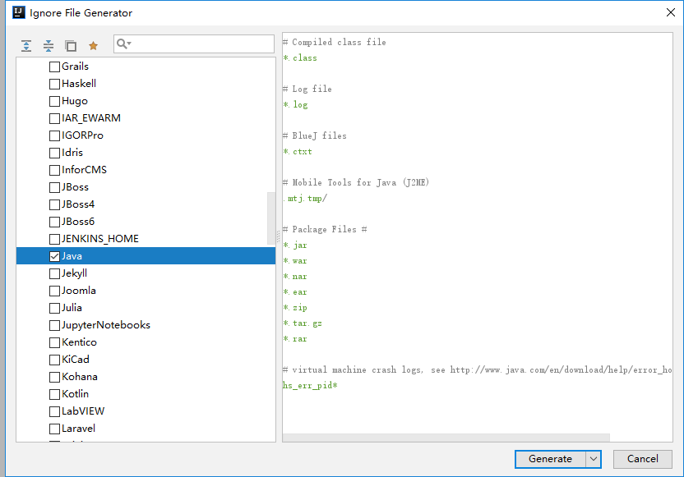Focus the template search field
The image size is (684, 477).
(x=194, y=44)
